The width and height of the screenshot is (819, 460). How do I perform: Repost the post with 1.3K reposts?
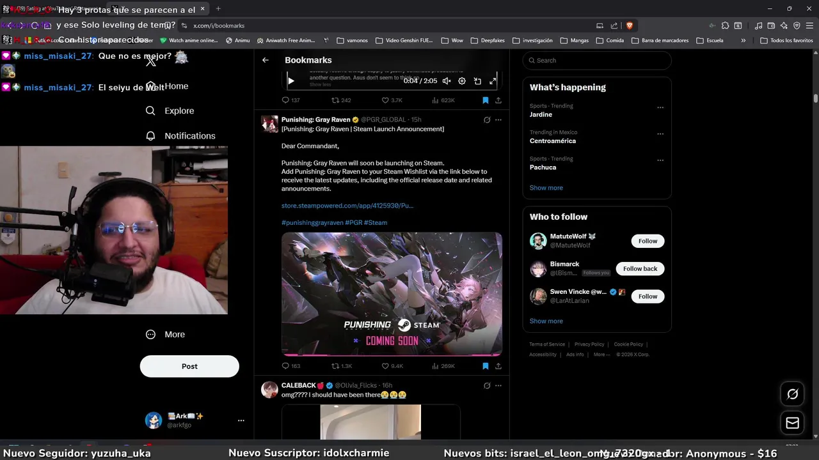[x=341, y=366]
